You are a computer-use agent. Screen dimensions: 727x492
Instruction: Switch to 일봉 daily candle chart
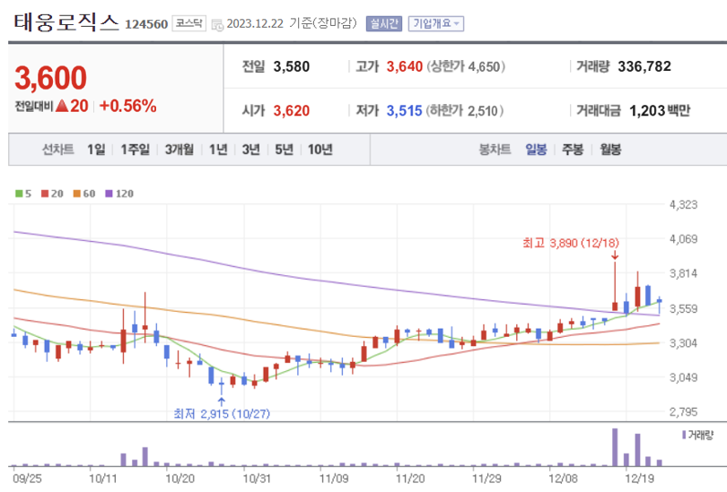(x=536, y=150)
